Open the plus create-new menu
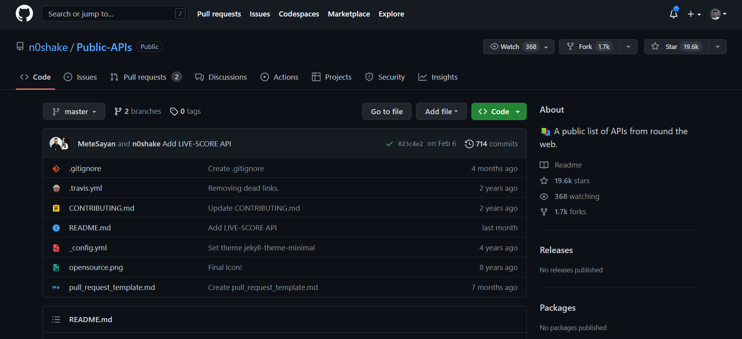The image size is (742, 339). (x=694, y=14)
